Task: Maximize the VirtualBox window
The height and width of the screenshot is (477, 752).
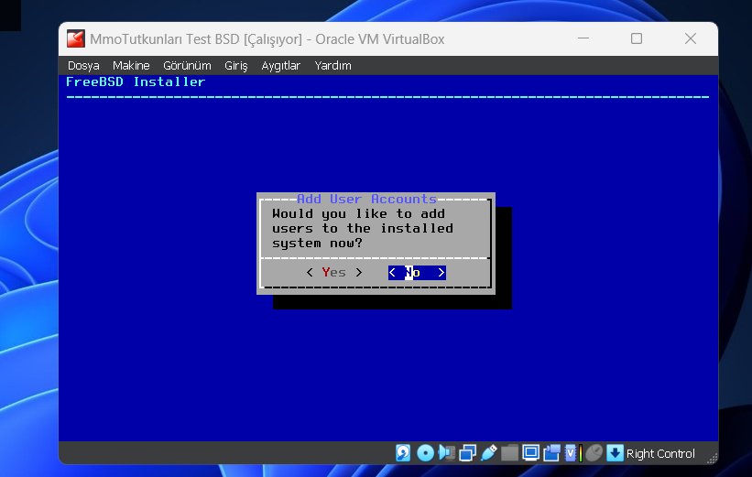Action: (637, 38)
